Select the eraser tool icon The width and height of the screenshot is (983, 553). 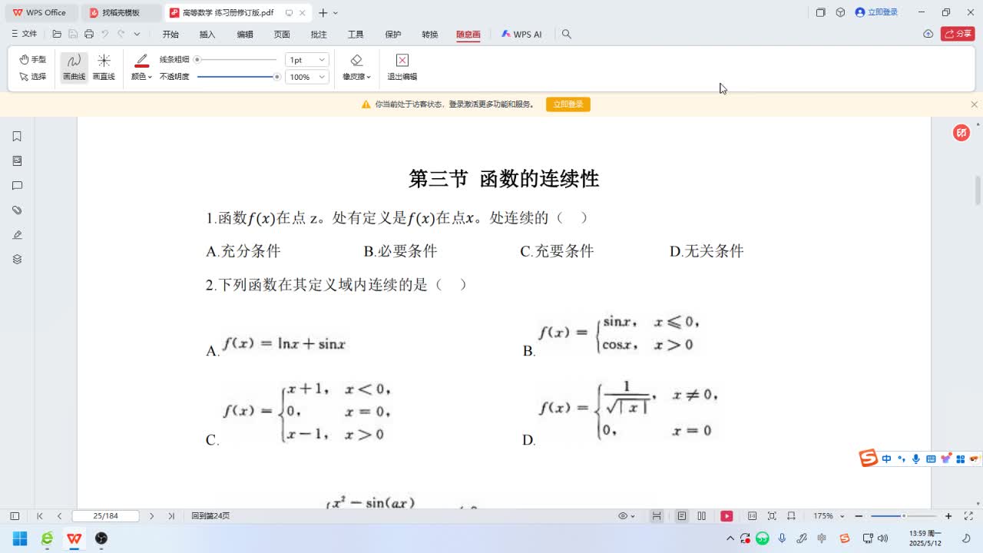356,60
